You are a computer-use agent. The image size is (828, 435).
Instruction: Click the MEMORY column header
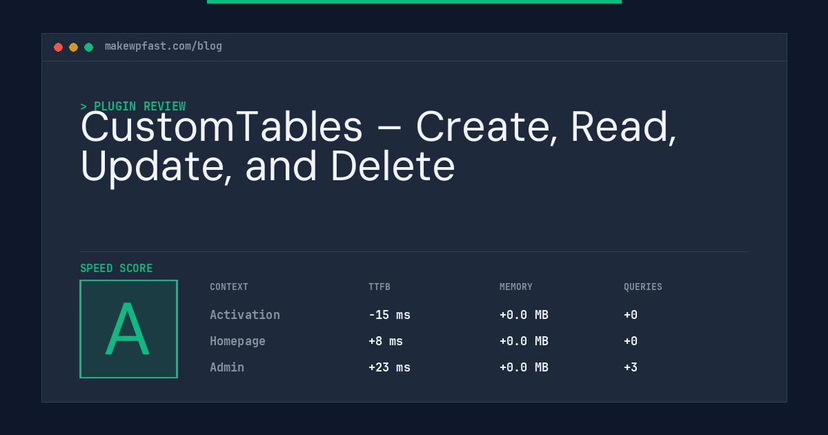coord(516,287)
